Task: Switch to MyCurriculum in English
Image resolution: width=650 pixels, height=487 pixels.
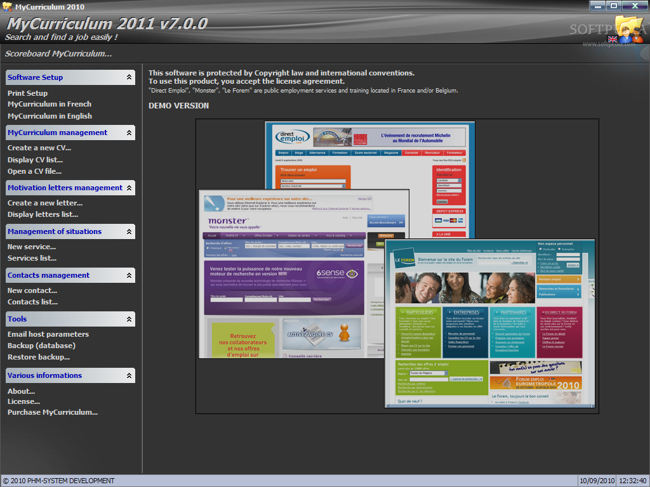Action: (50, 116)
